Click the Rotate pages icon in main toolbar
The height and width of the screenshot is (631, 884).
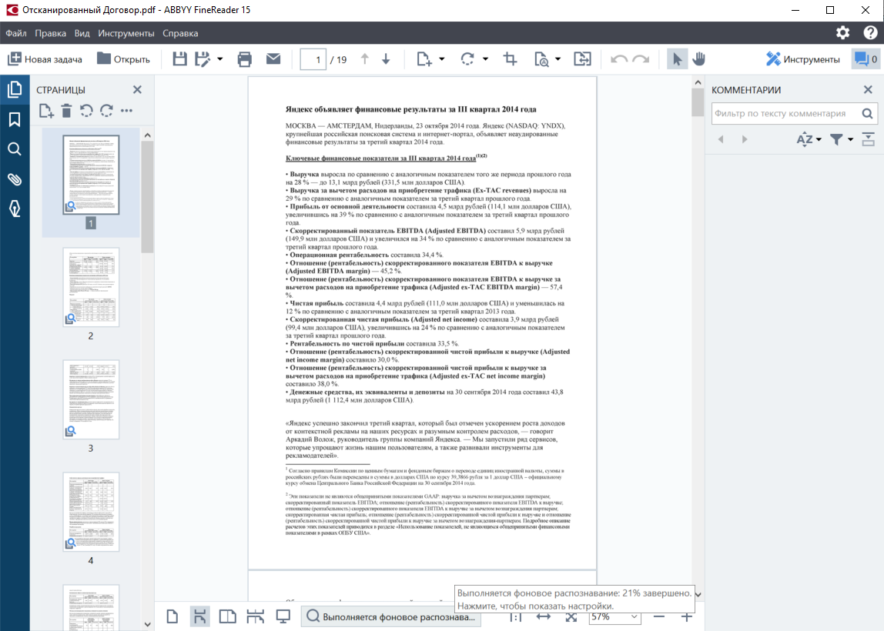click(x=467, y=58)
